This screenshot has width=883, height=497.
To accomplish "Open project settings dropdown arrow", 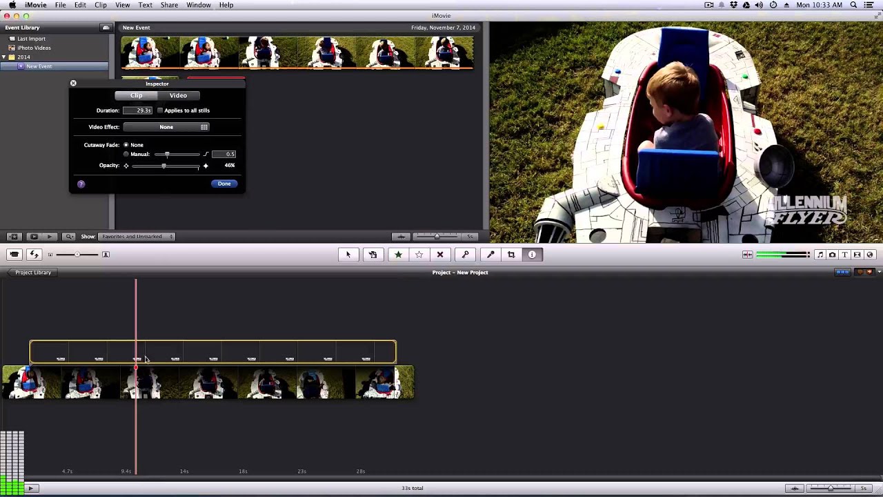I will [879, 272].
